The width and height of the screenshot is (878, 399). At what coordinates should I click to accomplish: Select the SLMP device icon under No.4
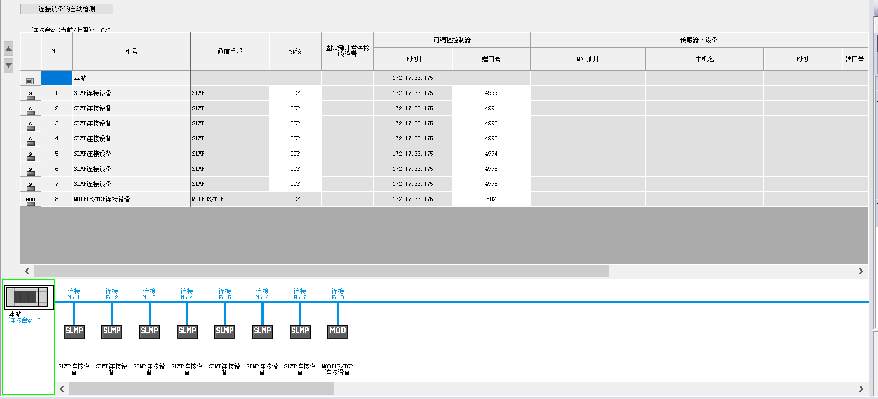click(187, 331)
